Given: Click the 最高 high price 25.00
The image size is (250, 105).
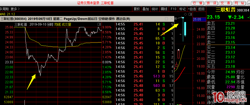Looking at the screenshot, I should (230, 77).
